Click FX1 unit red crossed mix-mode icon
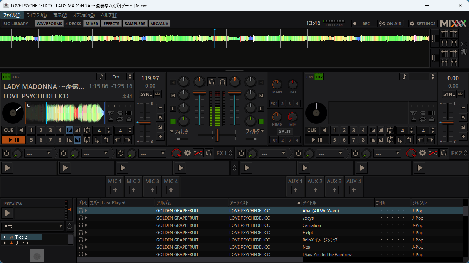This screenshot has height=263, width=469. [198, 153]
